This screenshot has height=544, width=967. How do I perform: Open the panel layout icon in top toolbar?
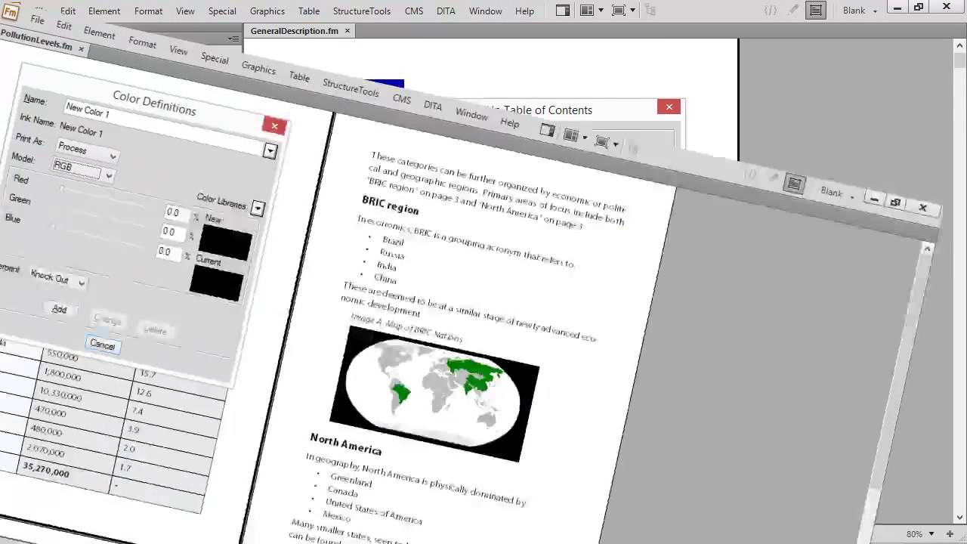tap(563, 11)
